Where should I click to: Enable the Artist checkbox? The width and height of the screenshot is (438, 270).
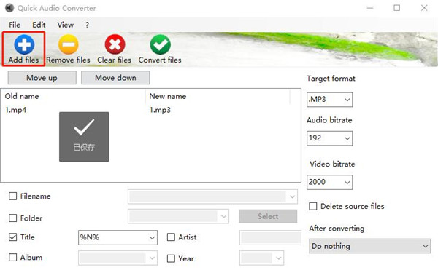pos(171,237)
